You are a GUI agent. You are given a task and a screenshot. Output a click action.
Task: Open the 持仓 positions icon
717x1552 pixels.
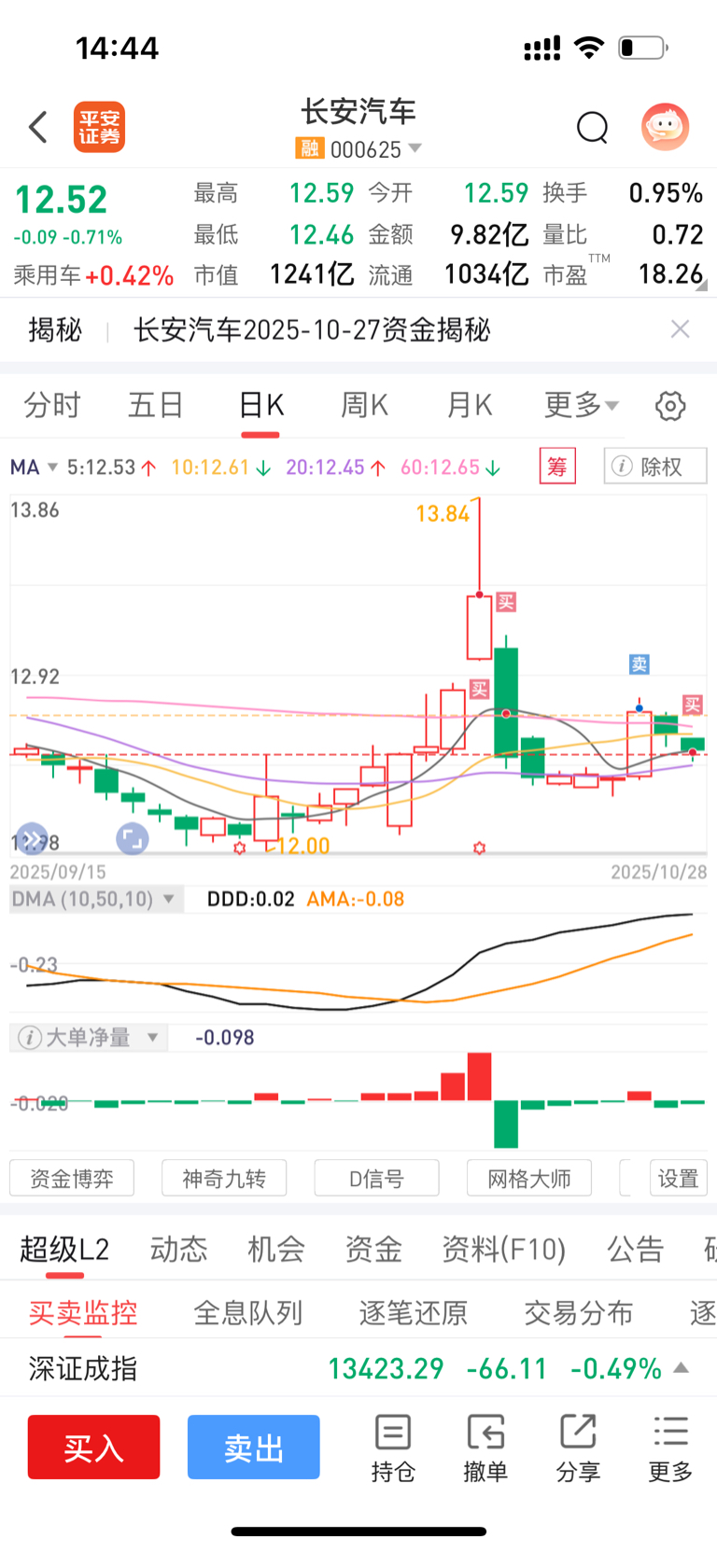(x=393, y=1447)
